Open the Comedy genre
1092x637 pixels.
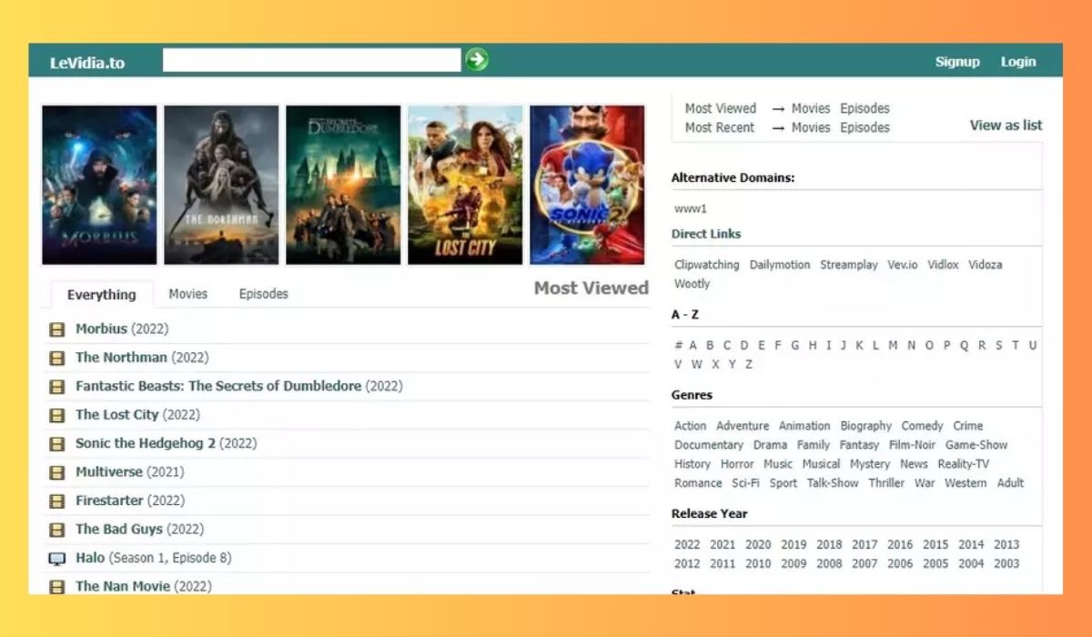point(922,426)
